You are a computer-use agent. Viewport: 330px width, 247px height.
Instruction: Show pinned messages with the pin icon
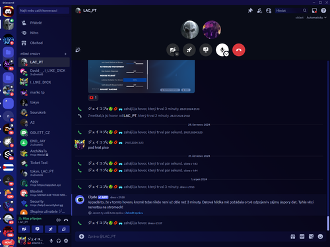(x=250, y=11)
